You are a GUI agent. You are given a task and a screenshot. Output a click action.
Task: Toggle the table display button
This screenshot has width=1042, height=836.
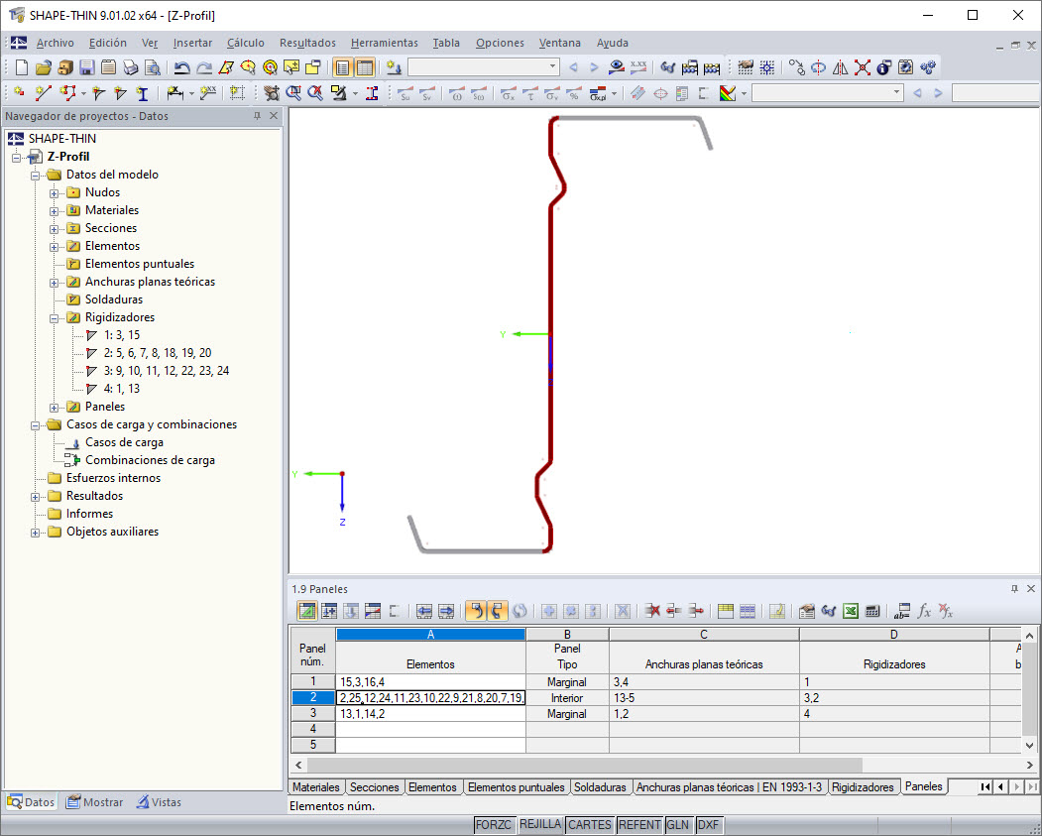point(364,67)
